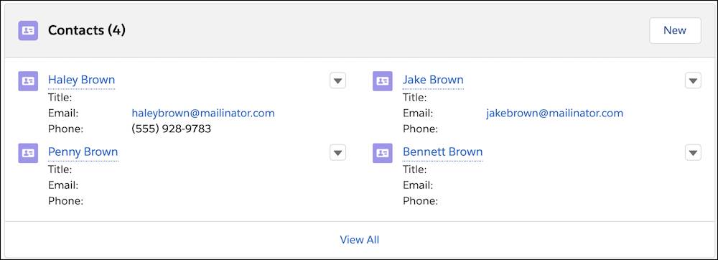
Task: Open the Jake Brown contact record
Action: click(433, 80)
